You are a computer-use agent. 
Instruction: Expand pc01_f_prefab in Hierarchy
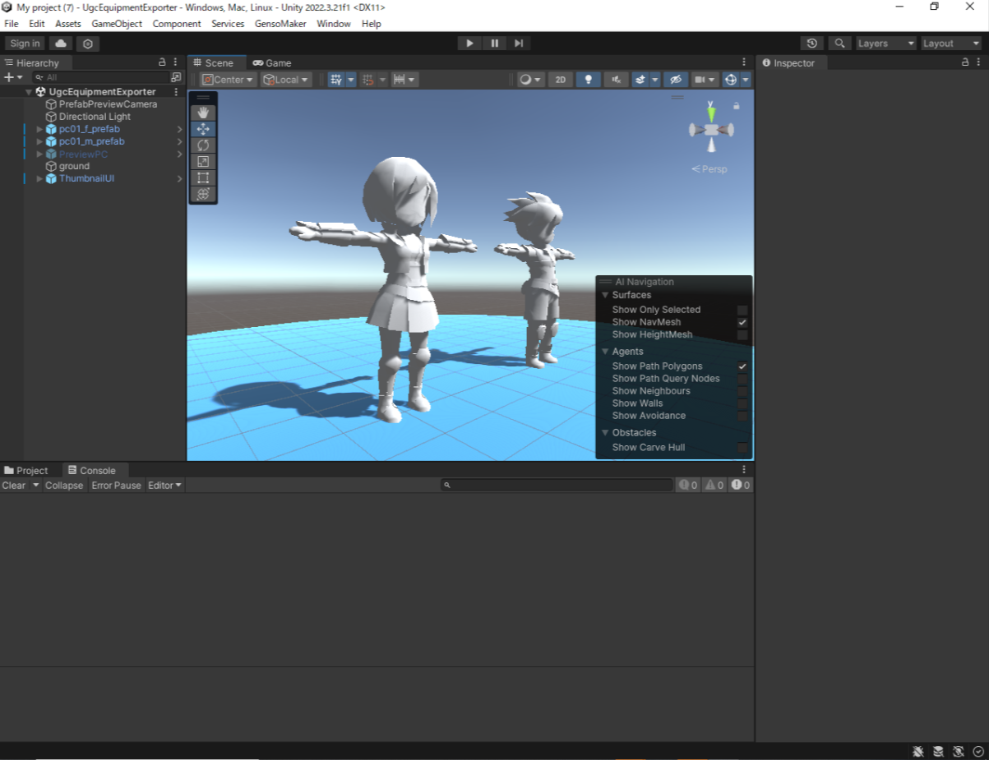(39, 129)
